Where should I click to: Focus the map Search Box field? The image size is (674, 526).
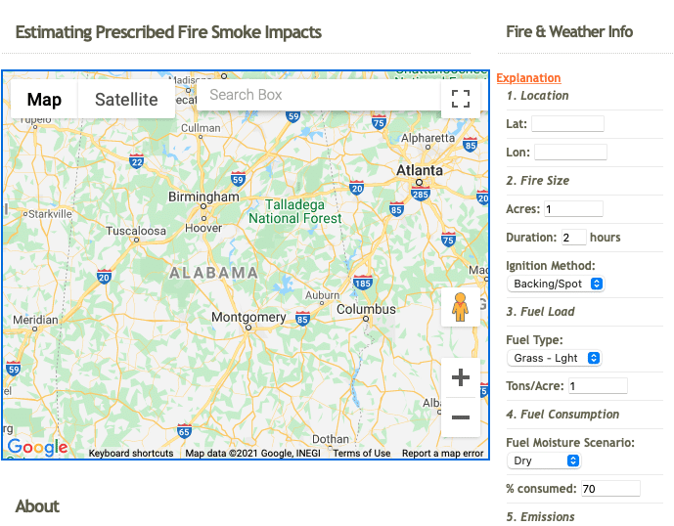tap(319, 95)
